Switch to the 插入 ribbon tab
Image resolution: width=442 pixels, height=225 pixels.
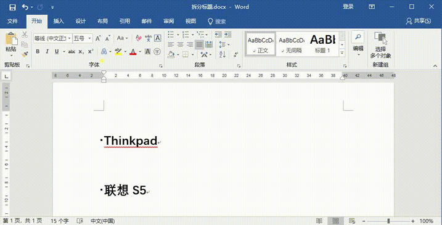pyautogui.click(x=59, y=22)
